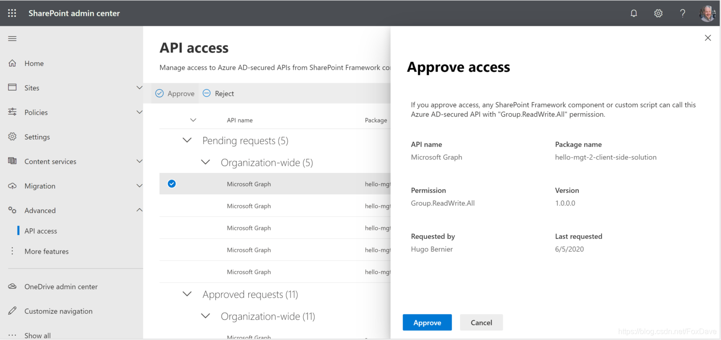Click the Cancel button
This screenshot has width=721, height=340.
(481, 323)
